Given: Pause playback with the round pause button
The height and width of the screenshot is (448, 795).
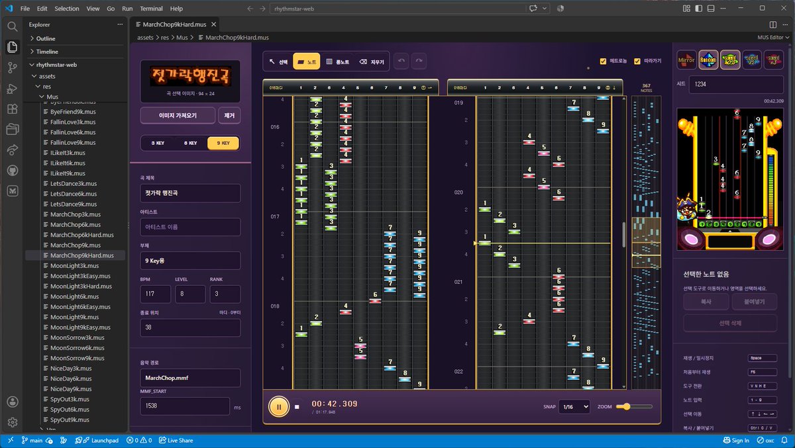Looking at the screenshot, I should tap(279, 406).
